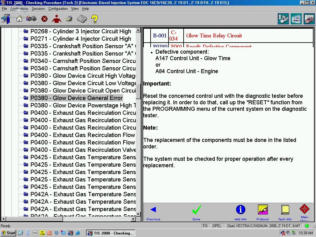
Task: Click network disconnected tray icon
Action: click(x=283, y=233)
